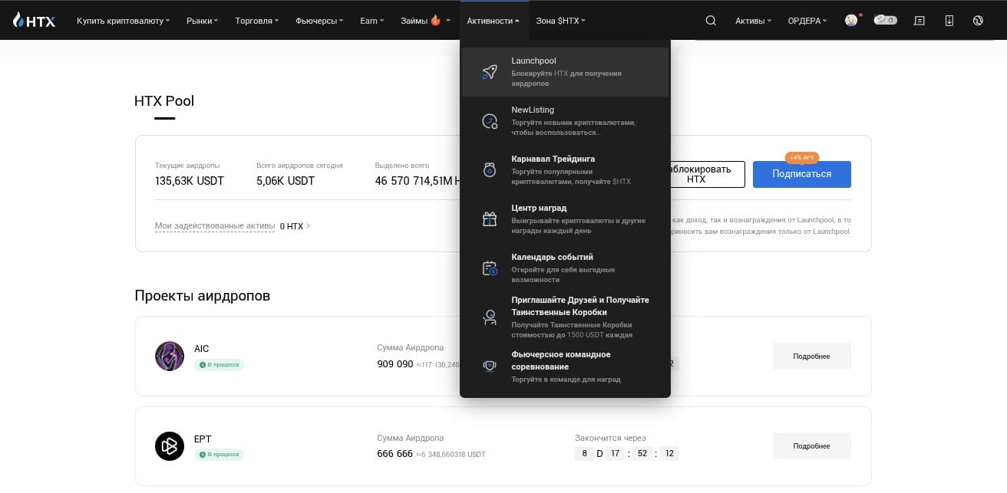Click the 5,06K USDT value

[x=286, y=181]
